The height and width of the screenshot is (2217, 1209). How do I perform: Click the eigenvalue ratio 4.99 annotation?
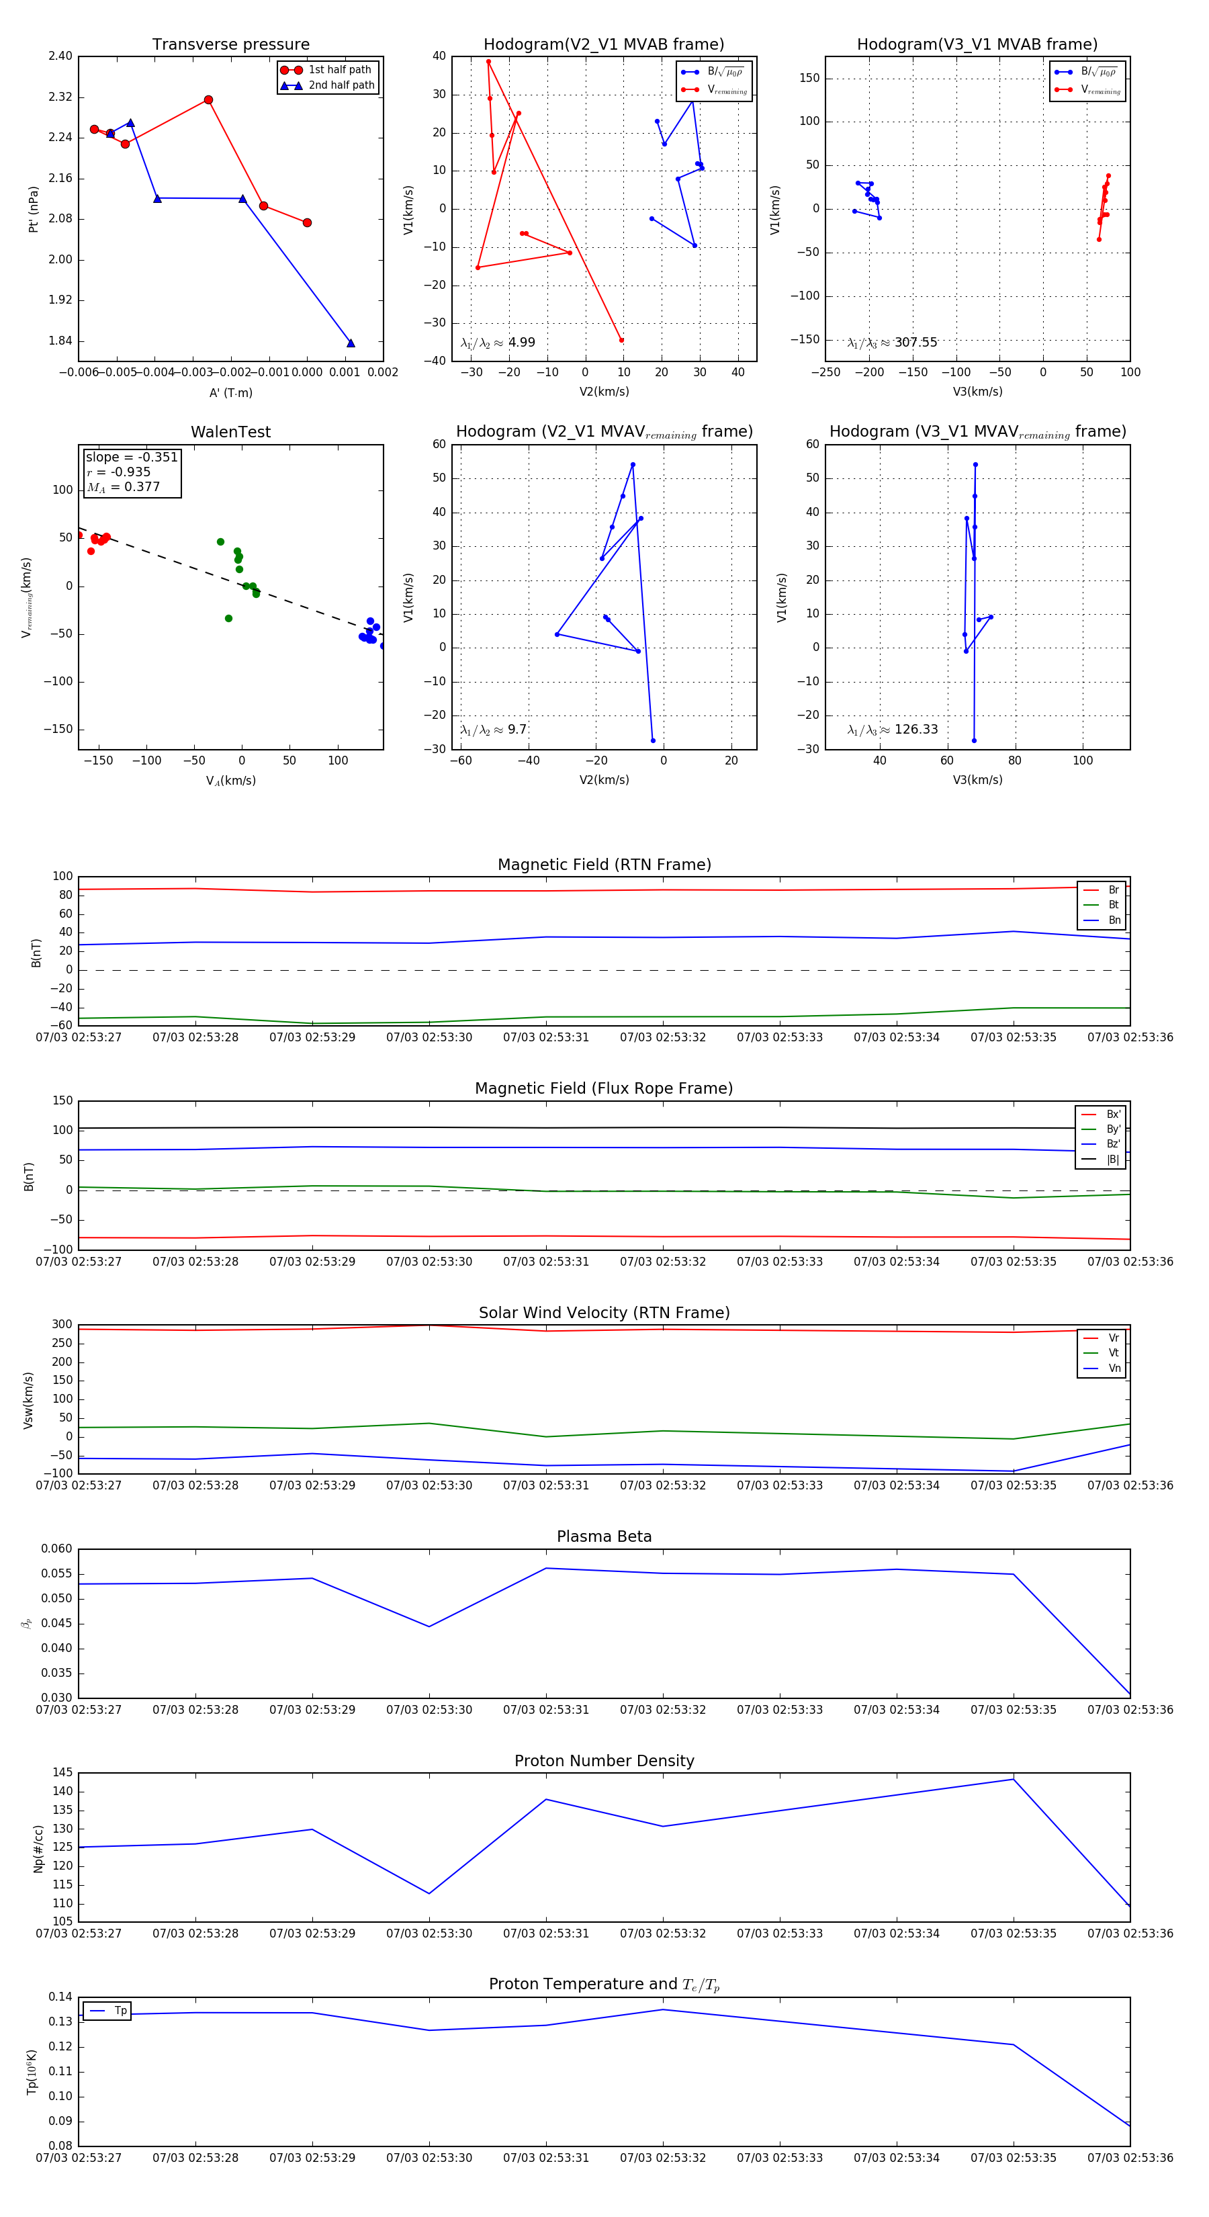497,343
